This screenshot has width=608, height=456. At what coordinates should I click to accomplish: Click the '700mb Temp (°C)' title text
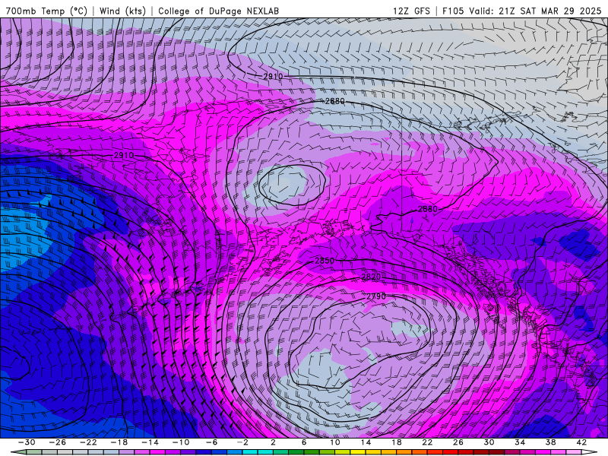[46, 11]
